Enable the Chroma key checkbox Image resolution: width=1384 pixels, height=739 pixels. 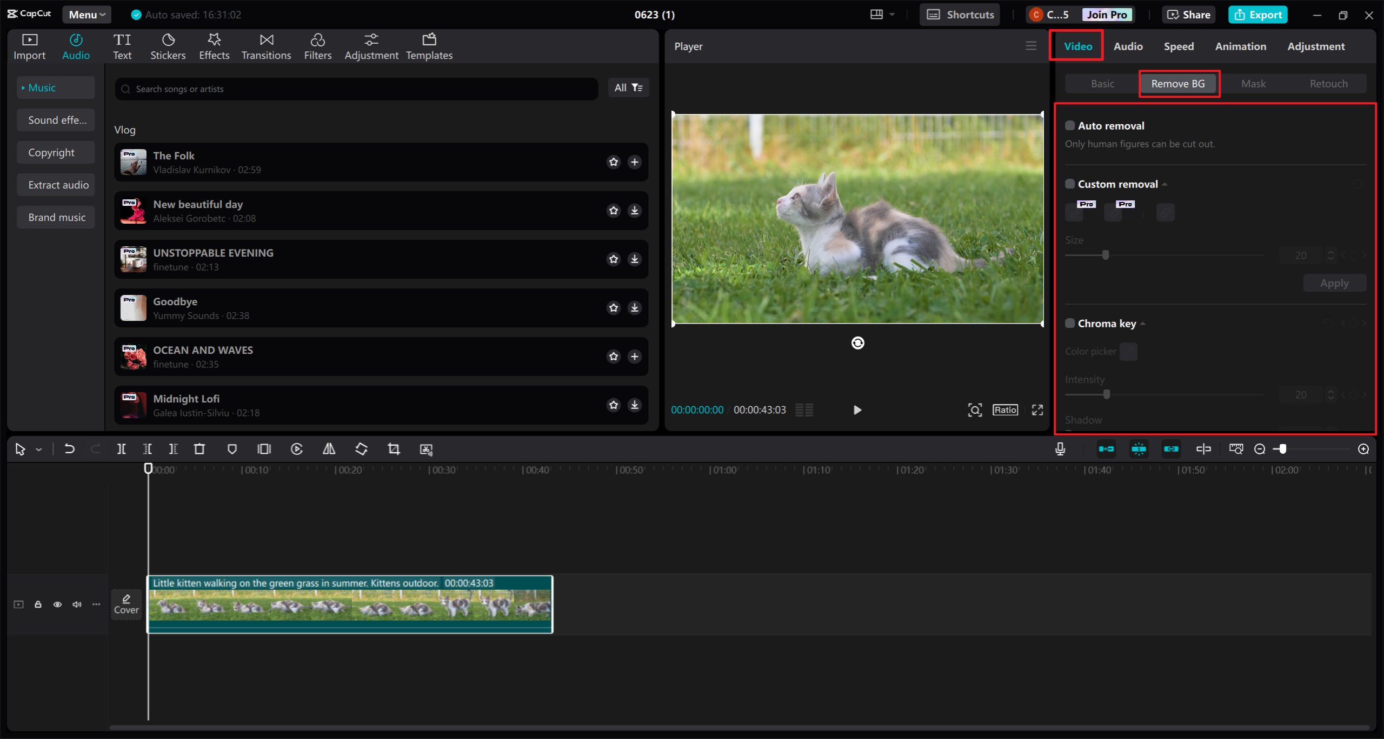(x=1070, y=324)
